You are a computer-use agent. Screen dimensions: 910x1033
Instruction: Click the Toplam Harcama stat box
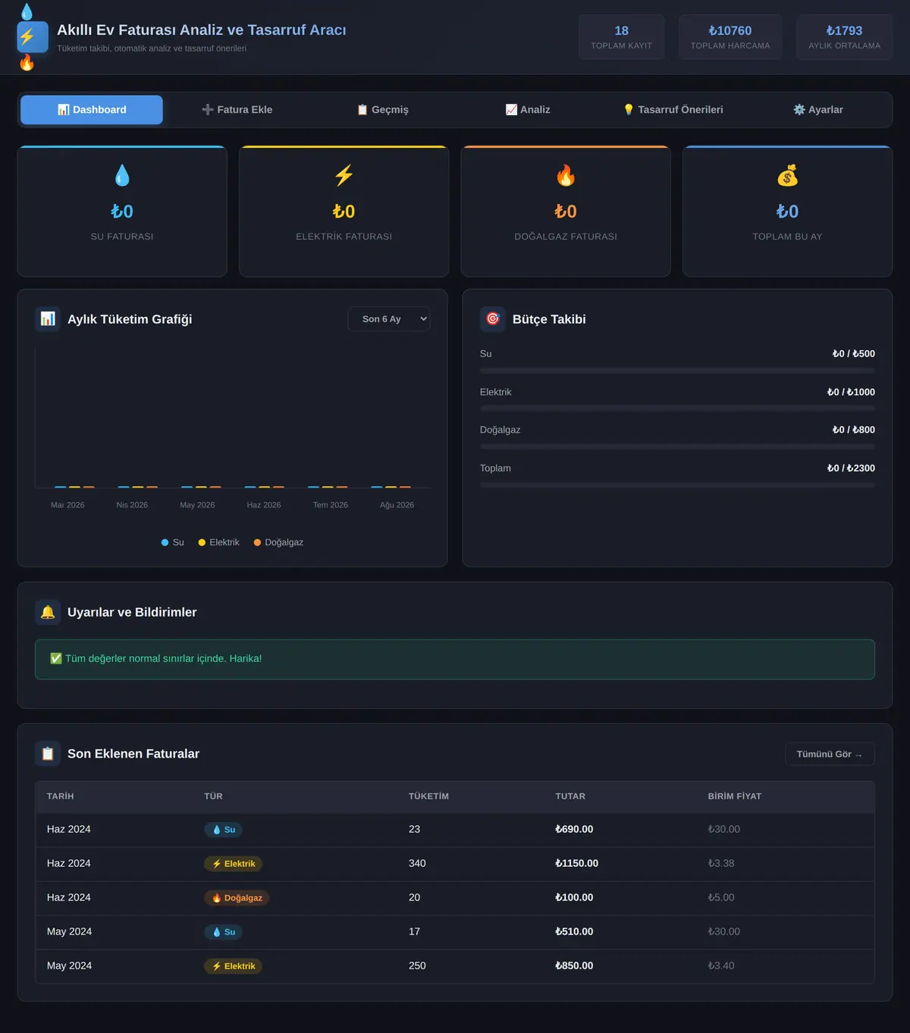(730, 37)
